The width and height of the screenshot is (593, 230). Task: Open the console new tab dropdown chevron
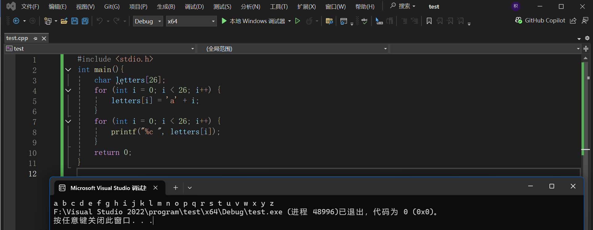[x=190, y=188]
